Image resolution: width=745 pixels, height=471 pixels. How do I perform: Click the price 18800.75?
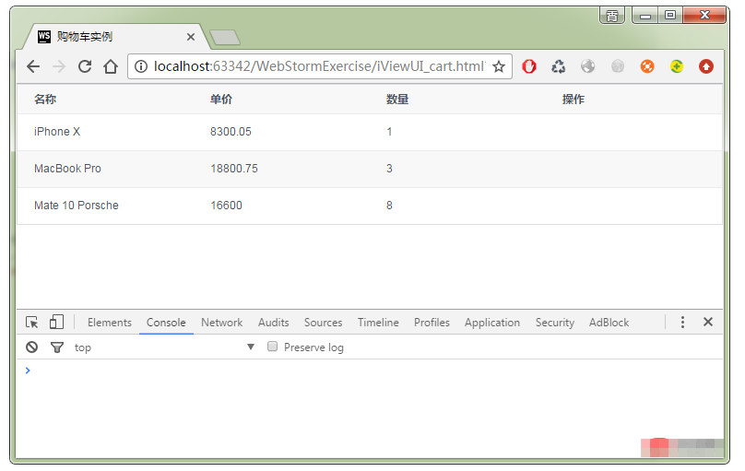pos(234,169)
